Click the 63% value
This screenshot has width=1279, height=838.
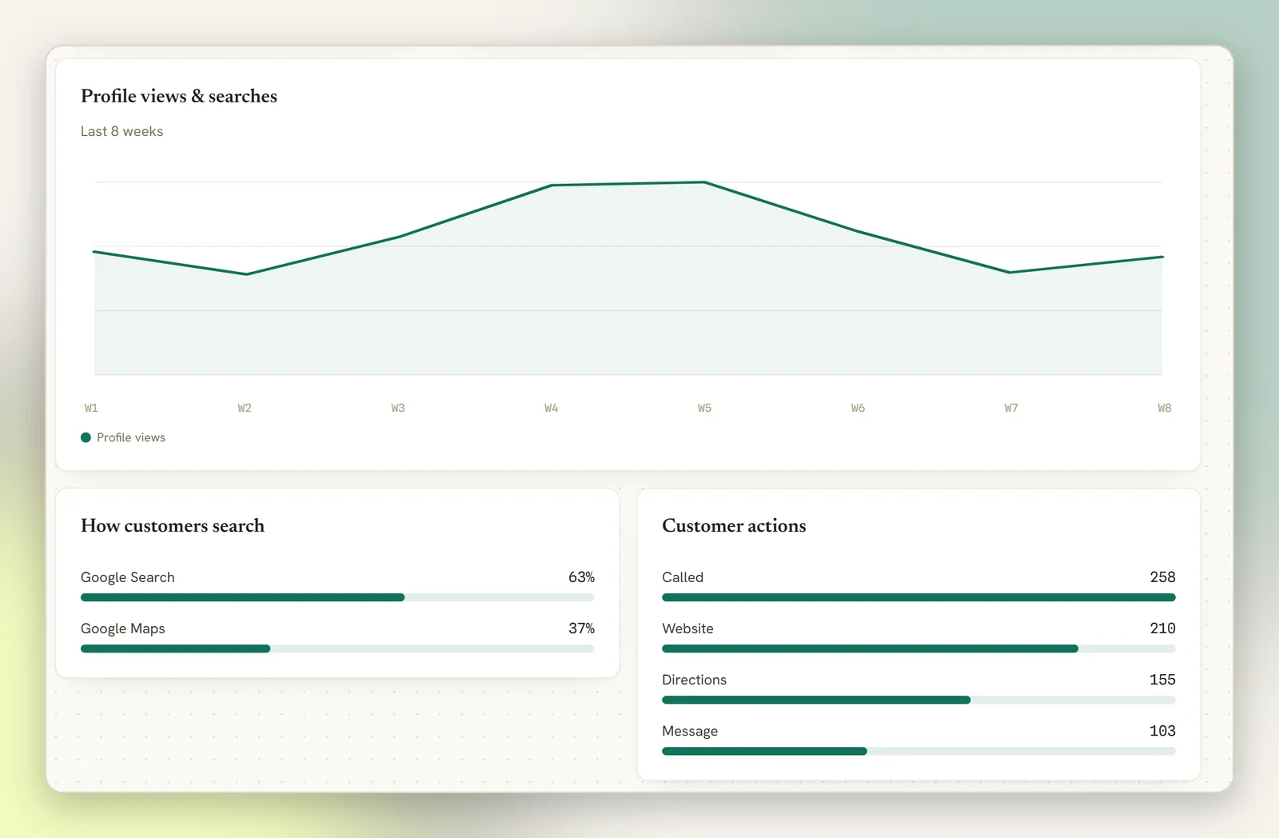(581, 577)
